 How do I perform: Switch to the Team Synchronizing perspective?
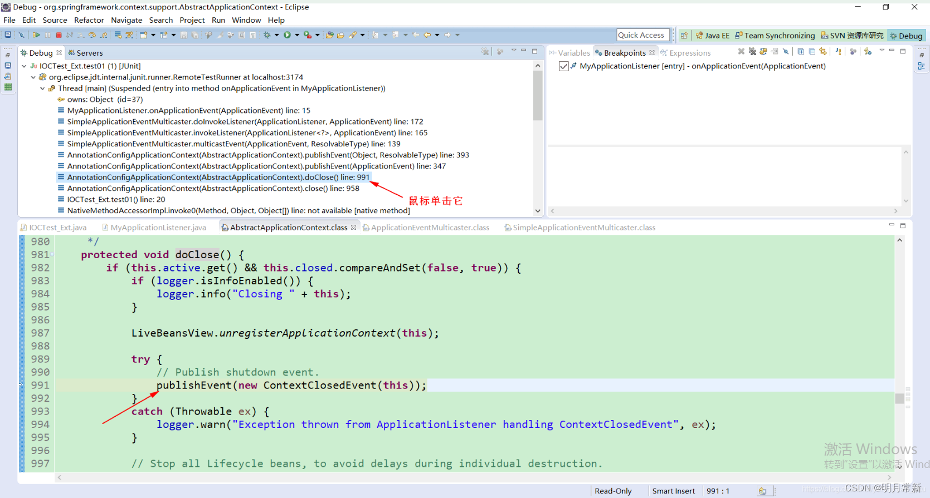[x=775, y=36]
